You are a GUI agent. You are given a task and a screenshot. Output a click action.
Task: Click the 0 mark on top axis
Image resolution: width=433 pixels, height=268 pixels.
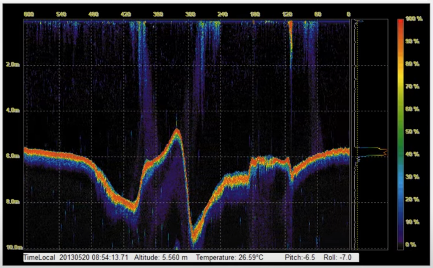[x=348, y=14]
